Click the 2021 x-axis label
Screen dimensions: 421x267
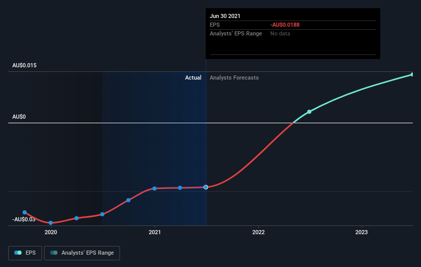point(155,232)
